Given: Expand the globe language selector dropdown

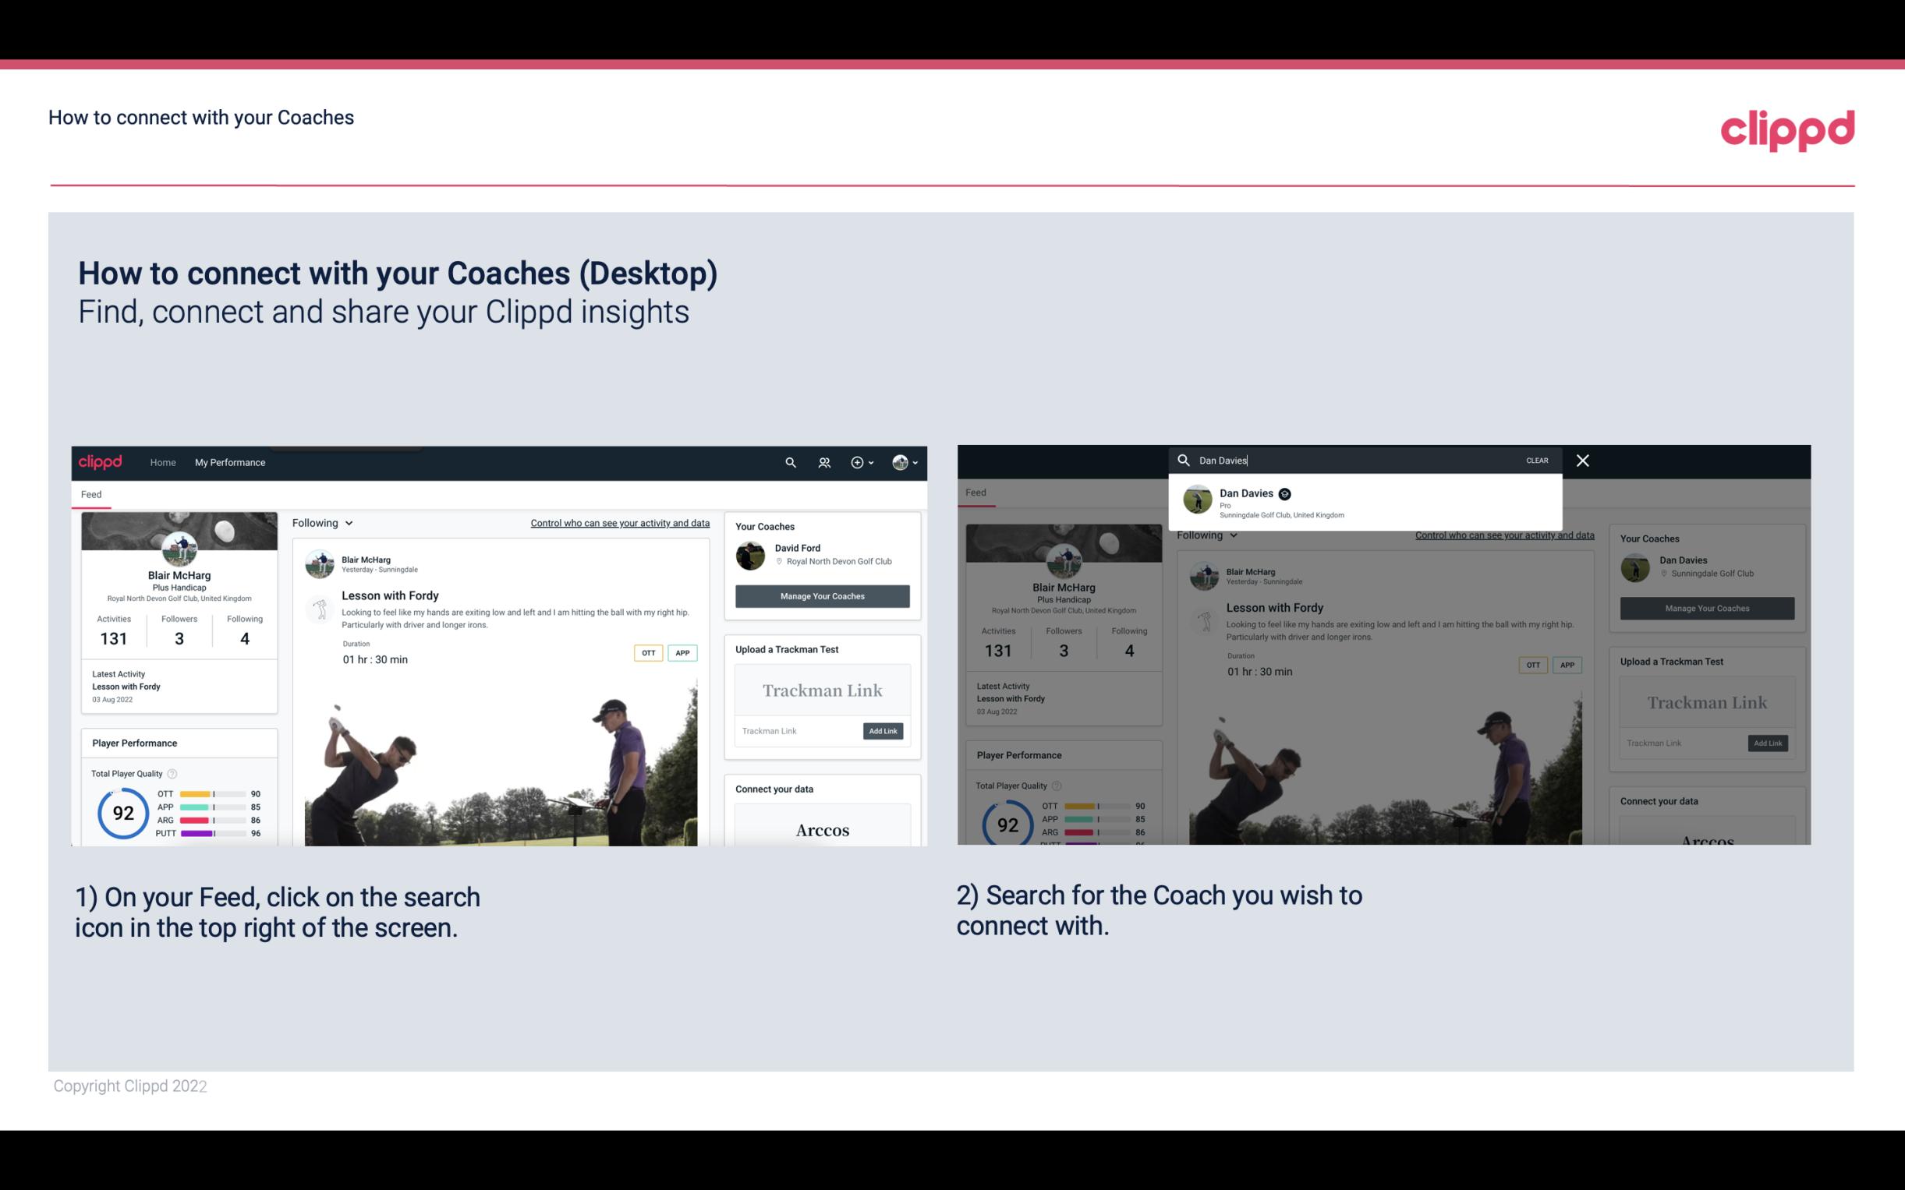Looking at the screenshot, I should [904, 462].
